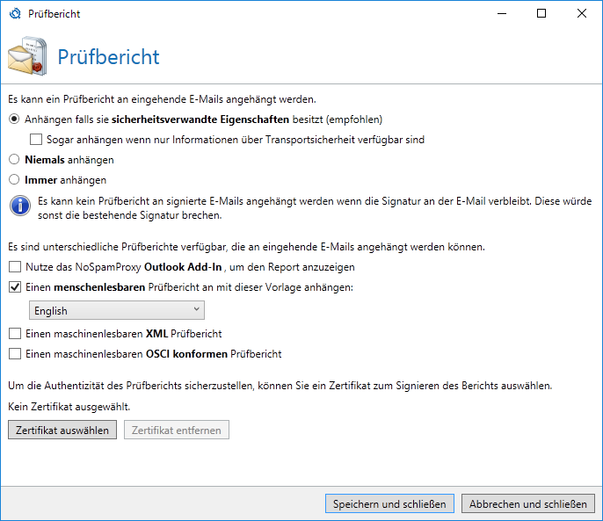Minimize the Prüfbericht dialog window
The width and height of the screenshot is (603, 521).
pyautogui.click(x=502, y=13)
